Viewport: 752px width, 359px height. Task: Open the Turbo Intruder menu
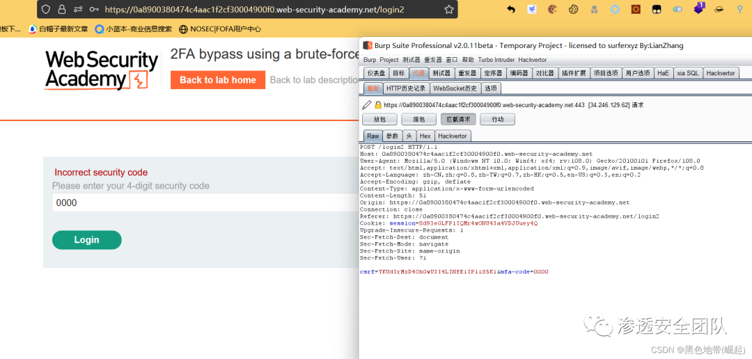(496, 60)
